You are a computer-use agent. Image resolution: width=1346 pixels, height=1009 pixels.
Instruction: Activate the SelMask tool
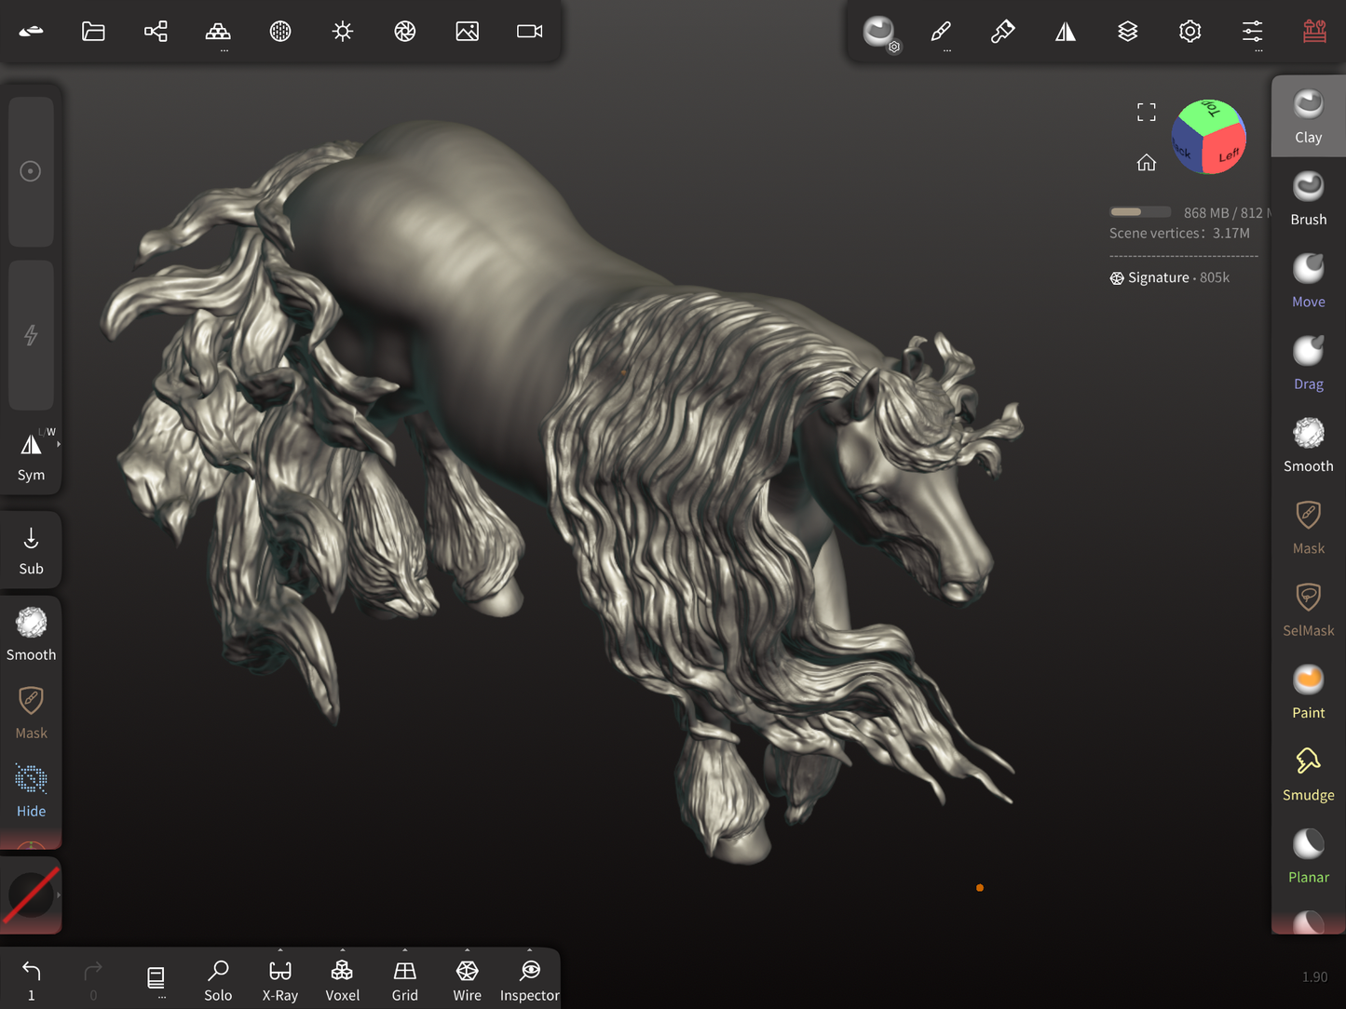coord(1308,610)
